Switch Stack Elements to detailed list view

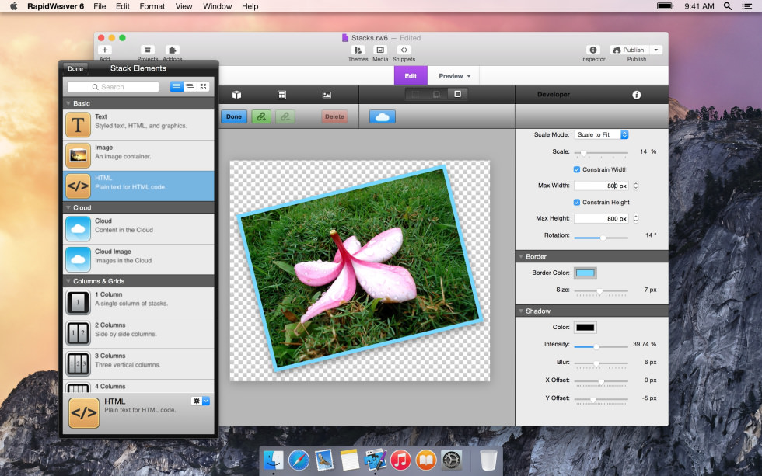pyautogui.click(x=177, y=86)
